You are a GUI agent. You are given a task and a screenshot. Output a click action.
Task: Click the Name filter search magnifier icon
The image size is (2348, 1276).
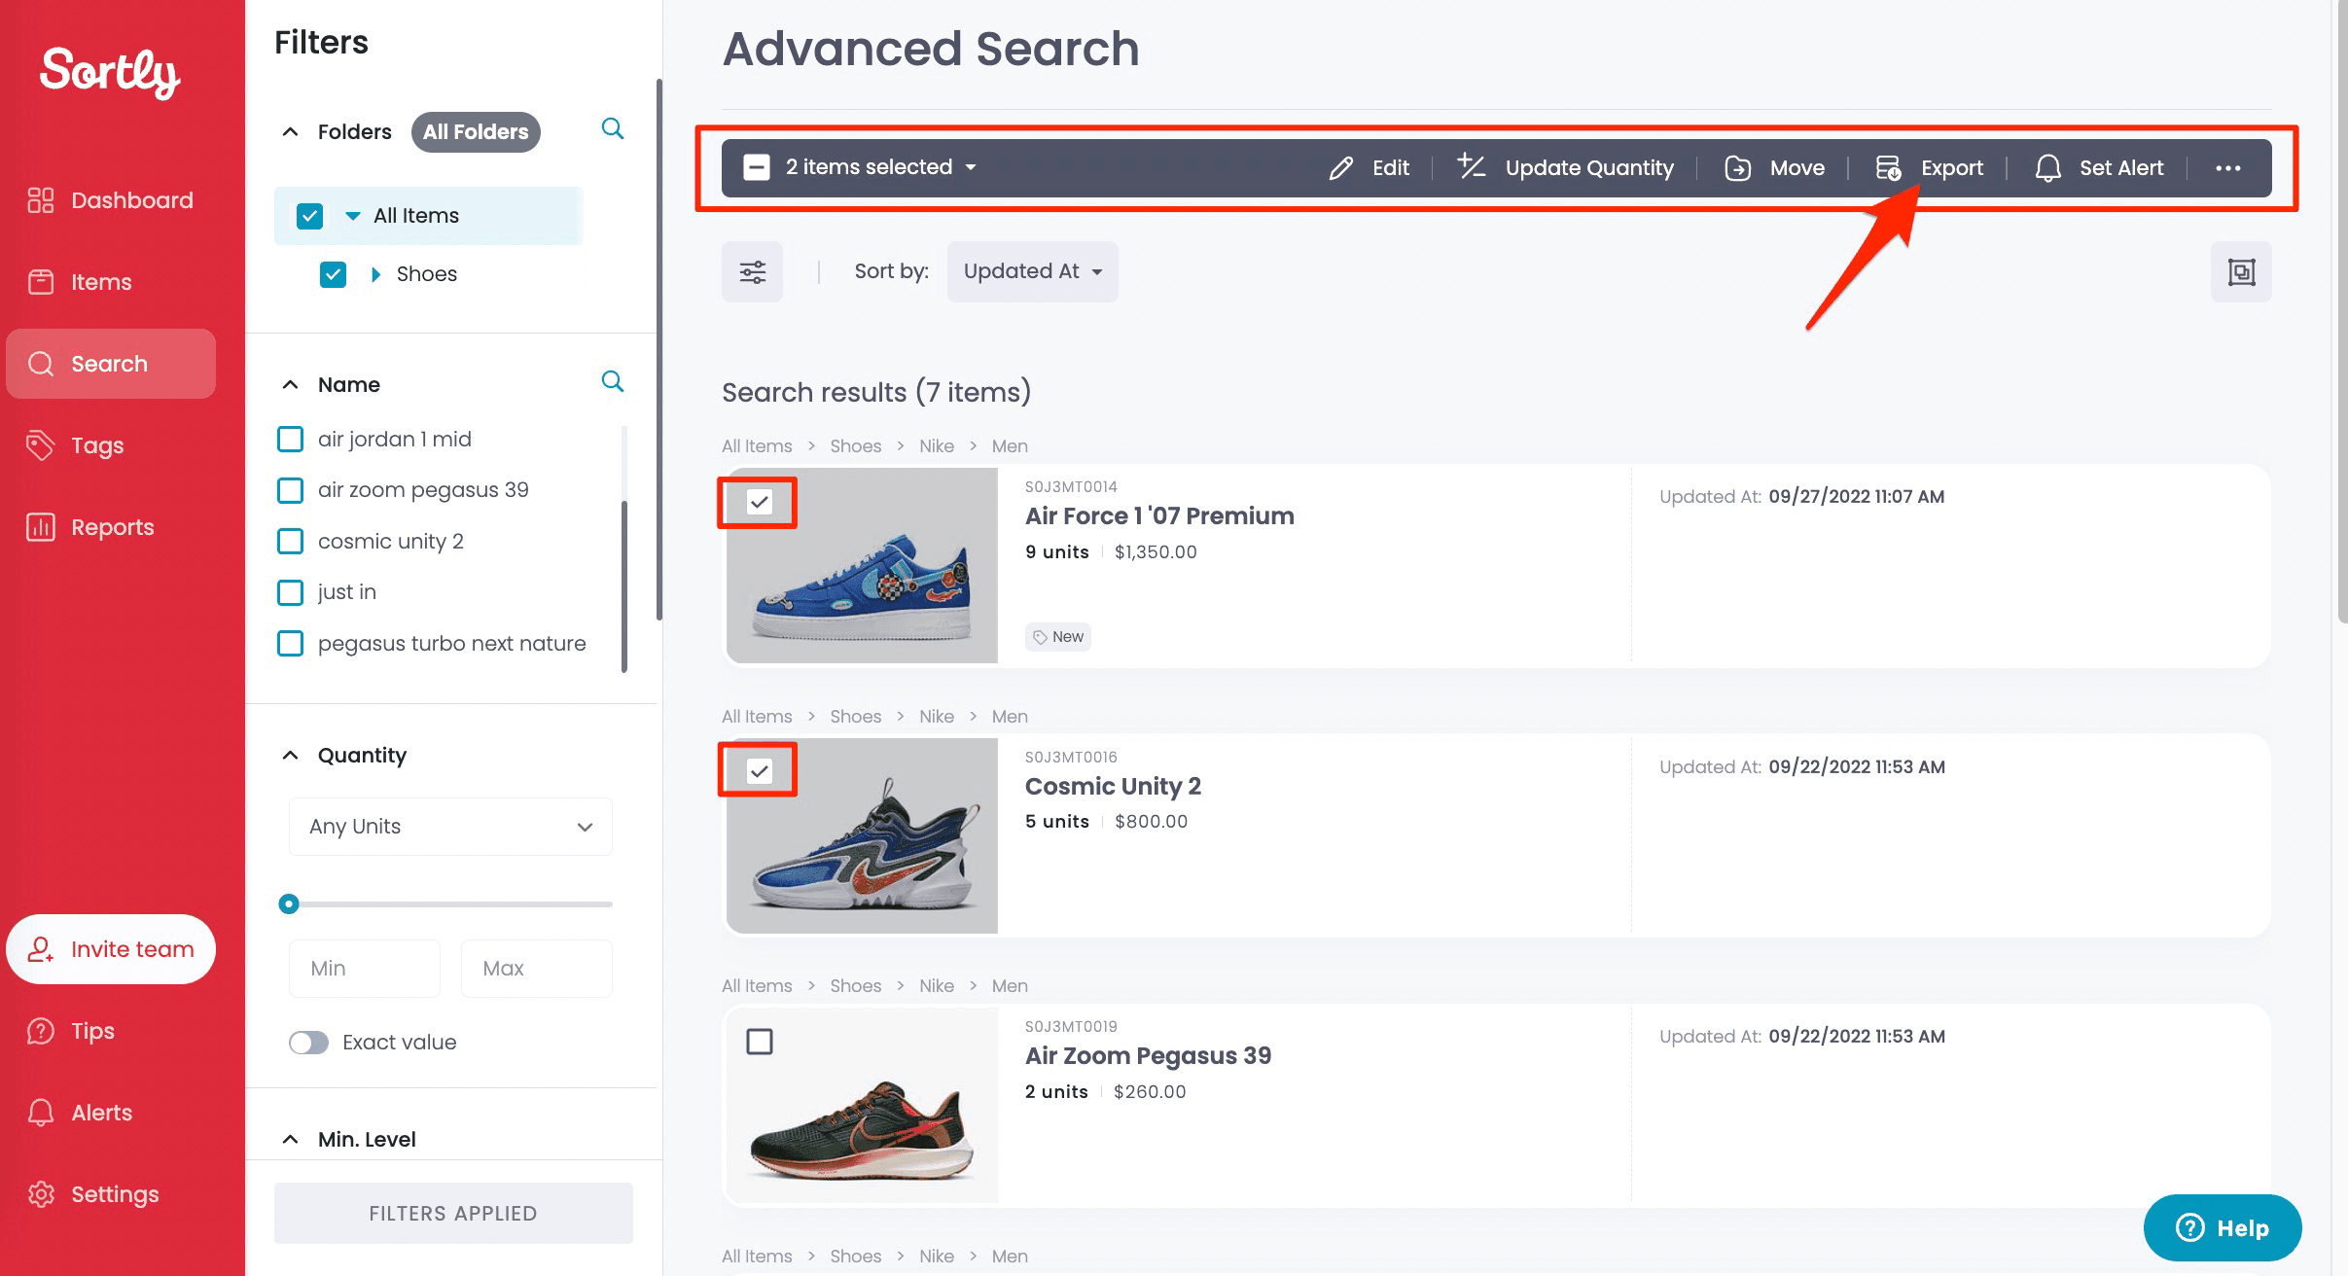coord(612,381)
